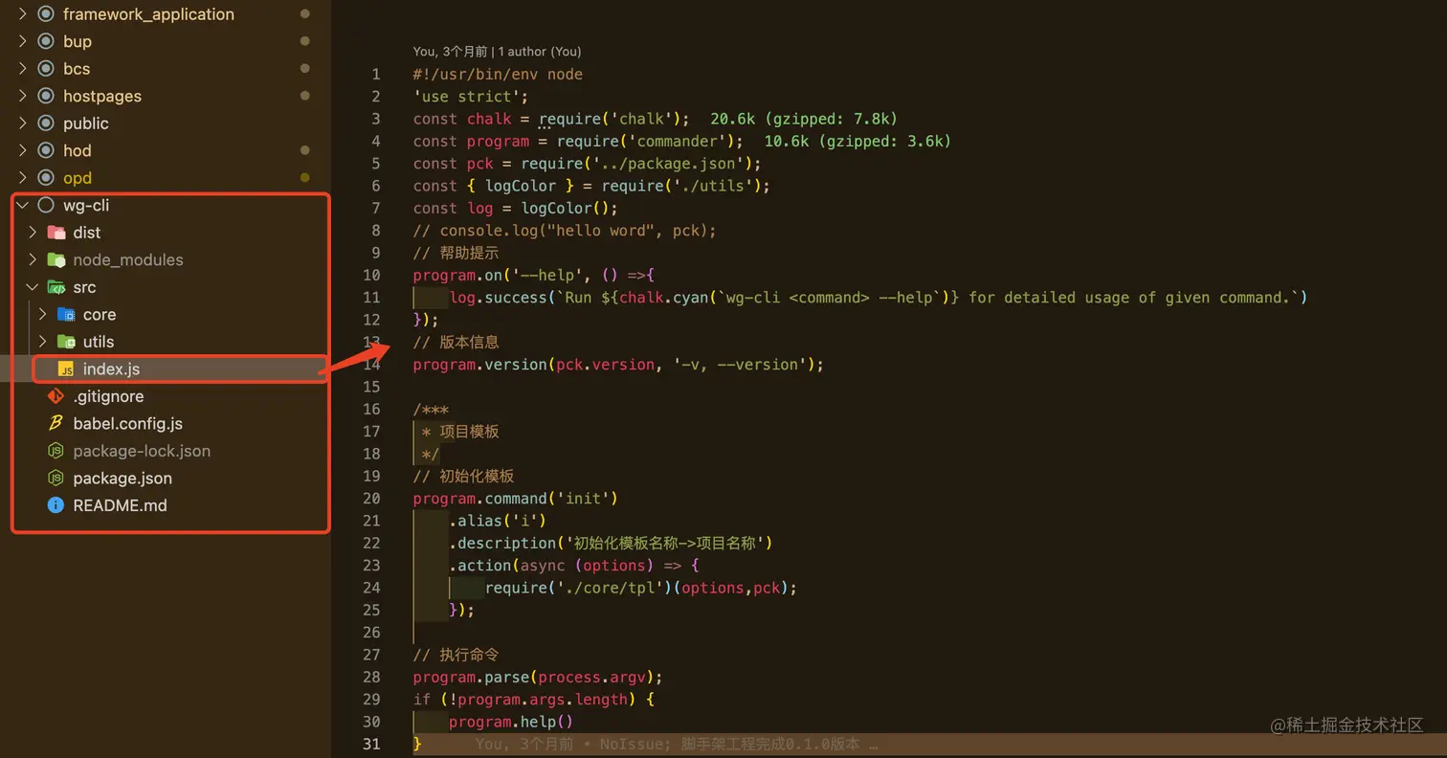Screen dimensions: 1447x758
Task: Collapse the src folder chevron
Action: click(x=33, y=287)
